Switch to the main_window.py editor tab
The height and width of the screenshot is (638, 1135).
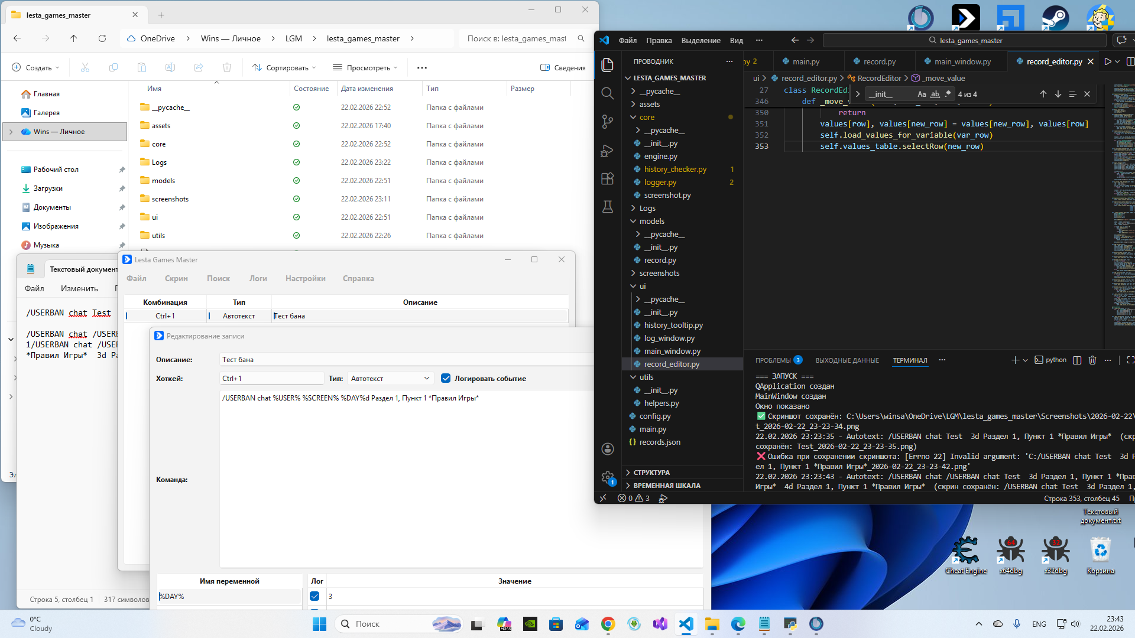point(962,61)
